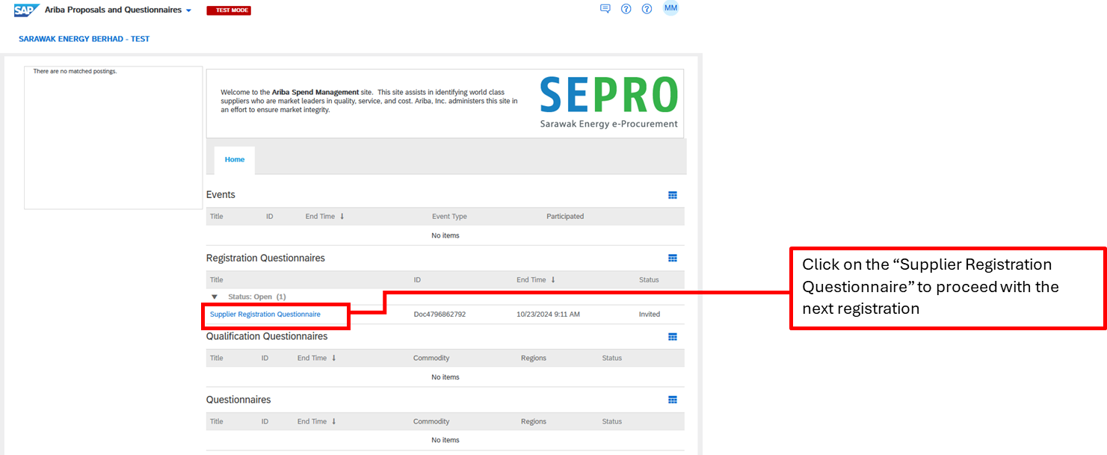This screenshot has height=455, width=1107.
Task: Click Commodity header in bottom Questionnaires table
Action: [x=431, y=421]
